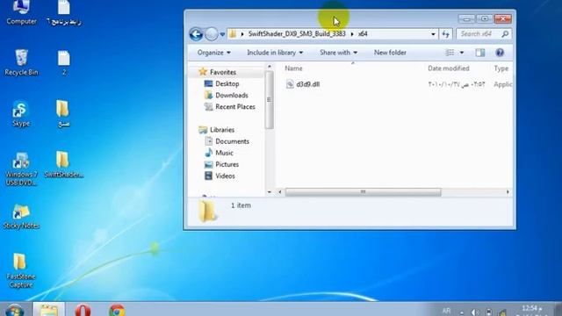Click the Explorer taskbar button

[49, 310]
